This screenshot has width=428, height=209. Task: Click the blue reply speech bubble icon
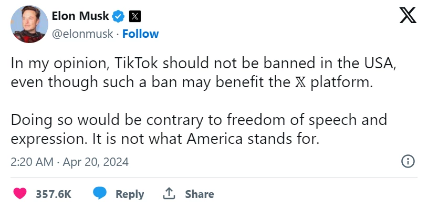click(x=100, y=193)
